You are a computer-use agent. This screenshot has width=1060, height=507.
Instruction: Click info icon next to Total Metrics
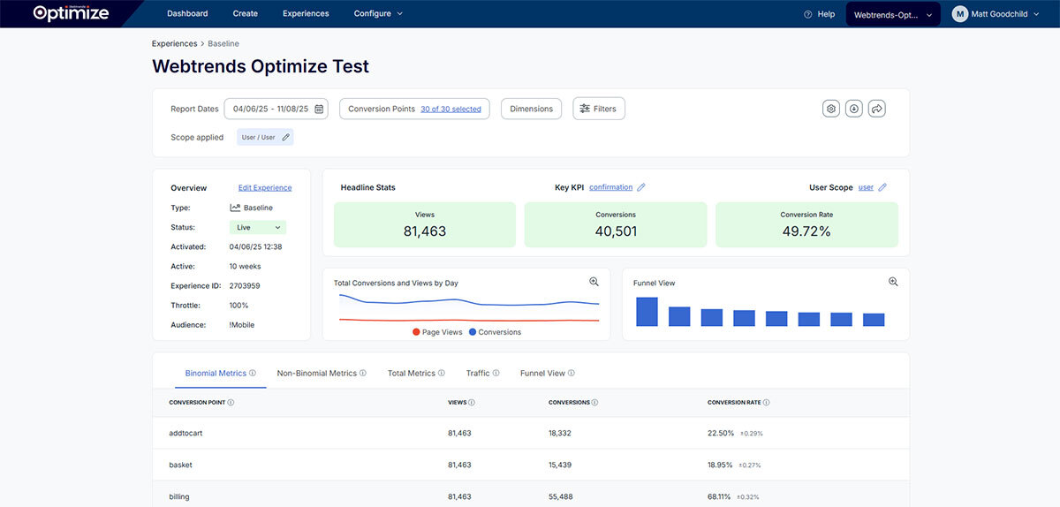click(442, 374)
